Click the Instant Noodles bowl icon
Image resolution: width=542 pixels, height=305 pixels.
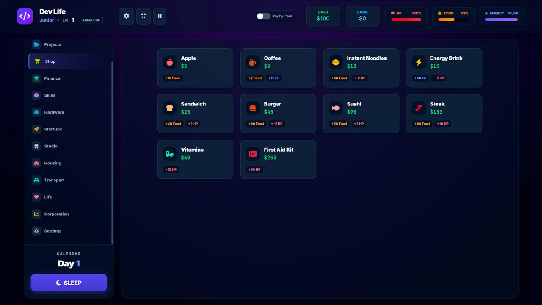coord(336,62)
